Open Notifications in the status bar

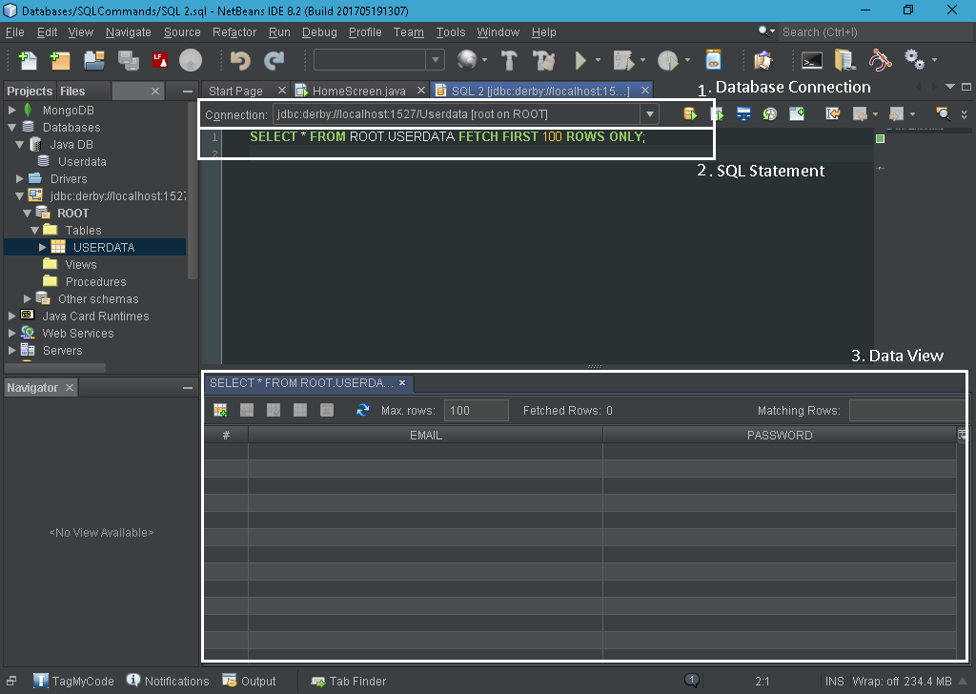tap(168, 681)
